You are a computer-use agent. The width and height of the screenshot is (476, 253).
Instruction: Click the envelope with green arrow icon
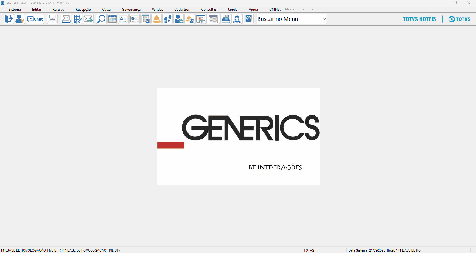[x=88, y=19]
